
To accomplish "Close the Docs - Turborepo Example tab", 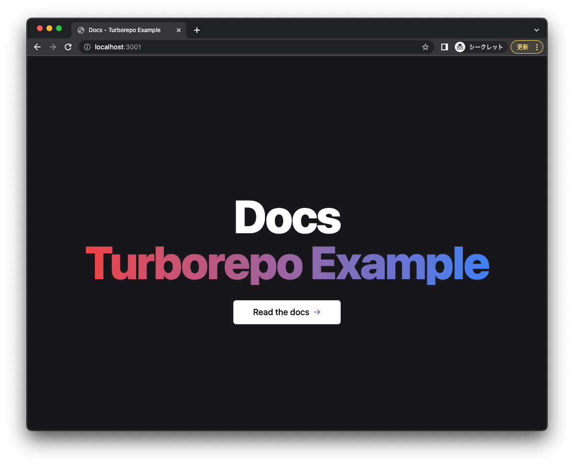I will coord(179,30).
